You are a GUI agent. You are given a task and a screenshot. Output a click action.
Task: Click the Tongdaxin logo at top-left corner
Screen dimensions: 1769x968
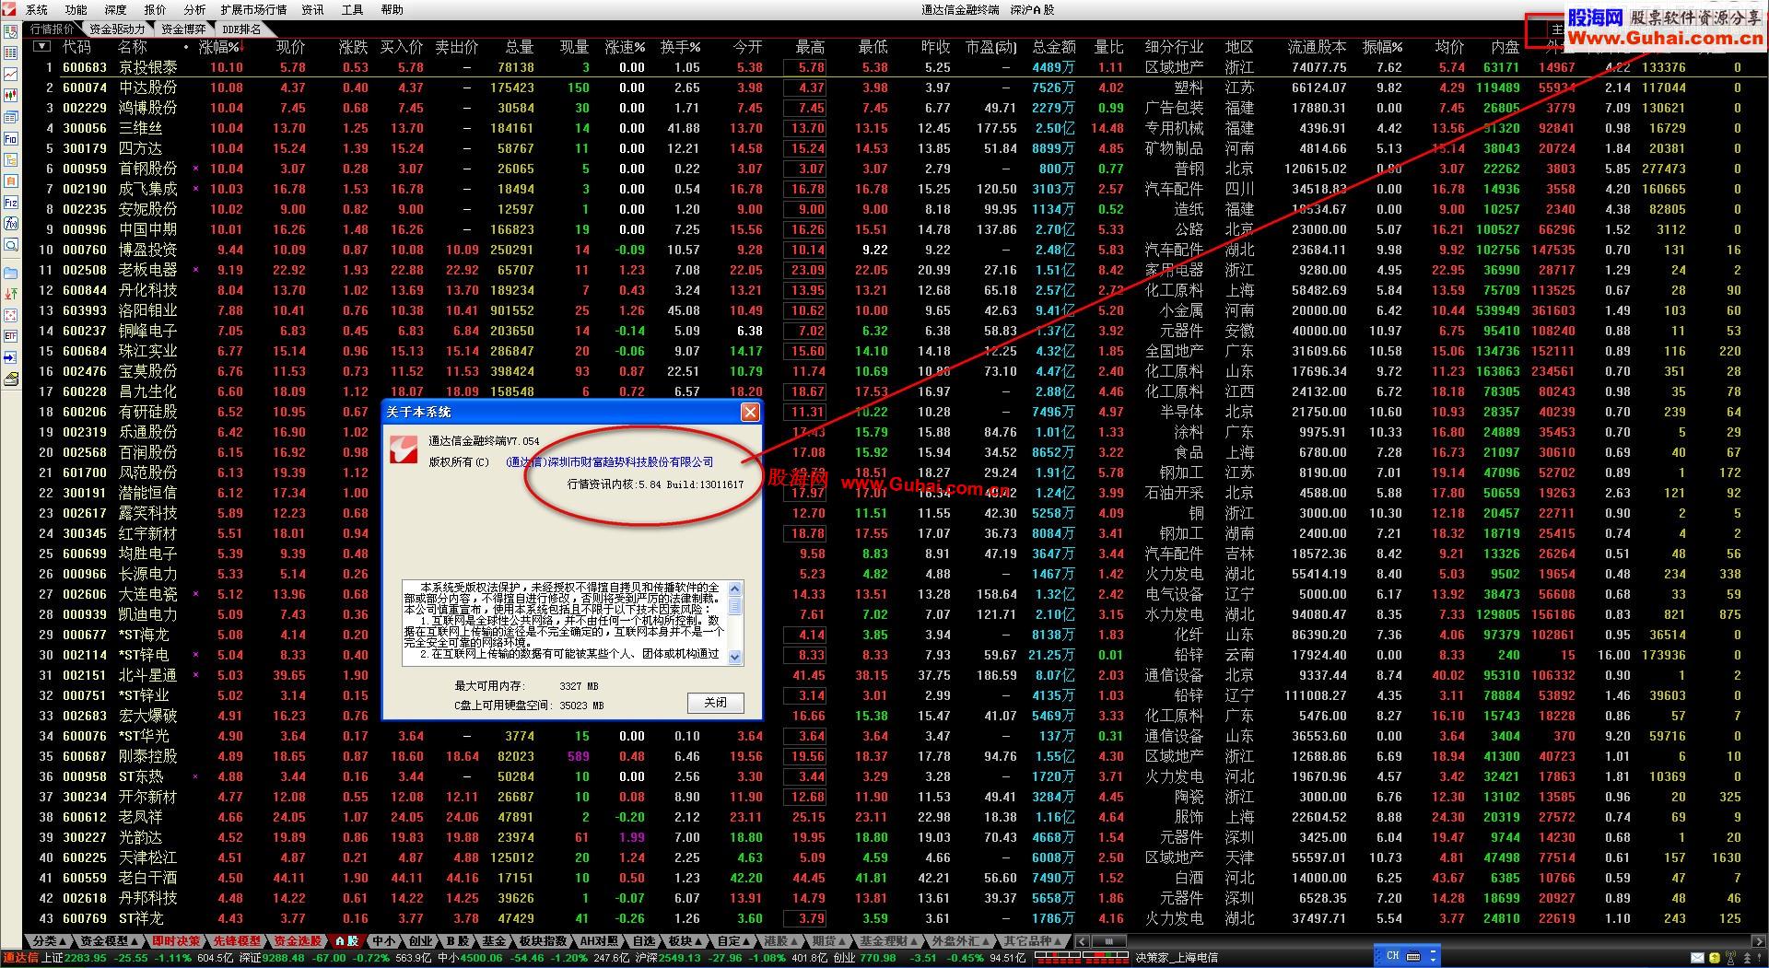[x=8, y=9]
